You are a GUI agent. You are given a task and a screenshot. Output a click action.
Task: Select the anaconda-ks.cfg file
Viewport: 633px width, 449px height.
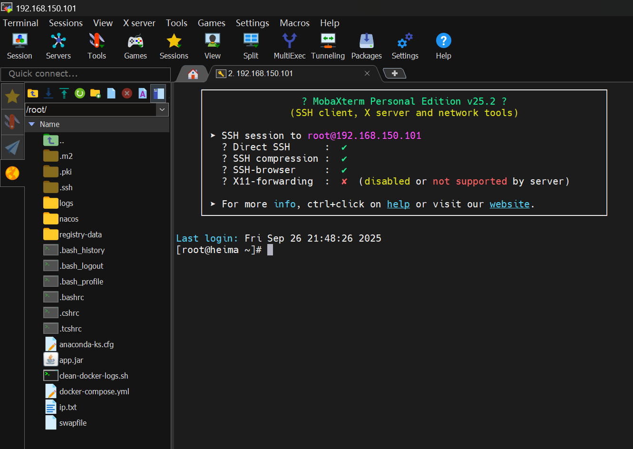79,344
